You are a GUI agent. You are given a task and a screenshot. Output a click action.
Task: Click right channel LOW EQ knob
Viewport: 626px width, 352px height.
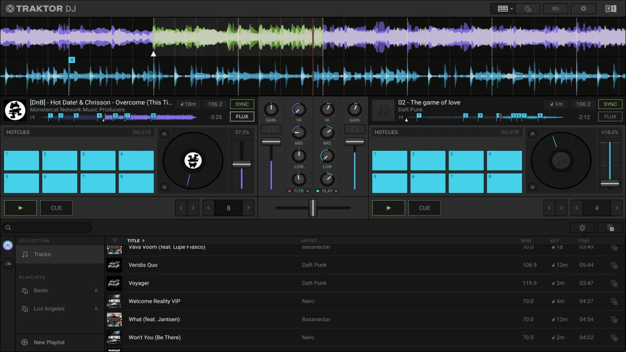(327, 156)
